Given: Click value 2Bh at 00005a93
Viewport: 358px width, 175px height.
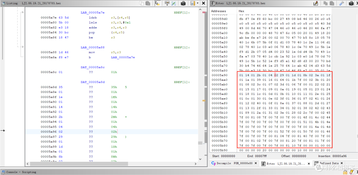Looking at the screenshot, I should coord(114,117).
